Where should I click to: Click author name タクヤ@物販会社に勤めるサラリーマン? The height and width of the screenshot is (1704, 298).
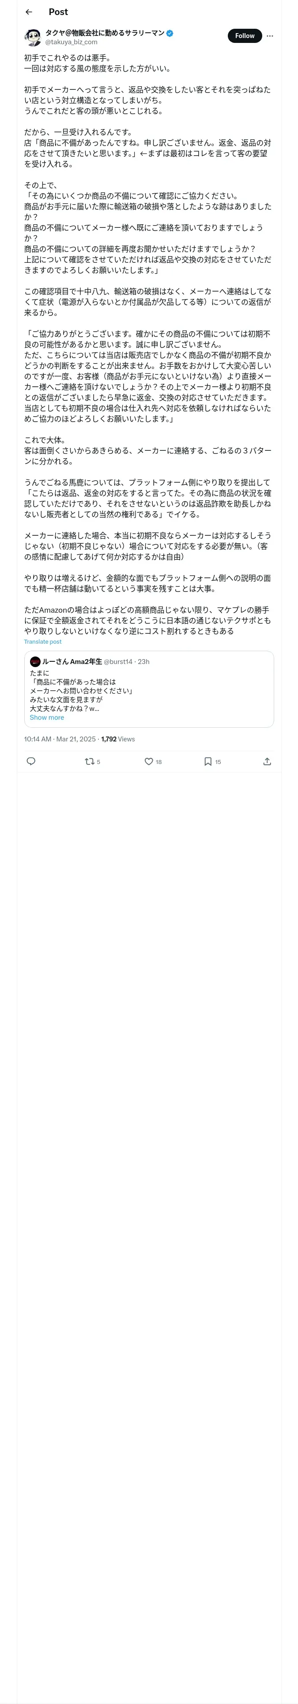(104, 32)
